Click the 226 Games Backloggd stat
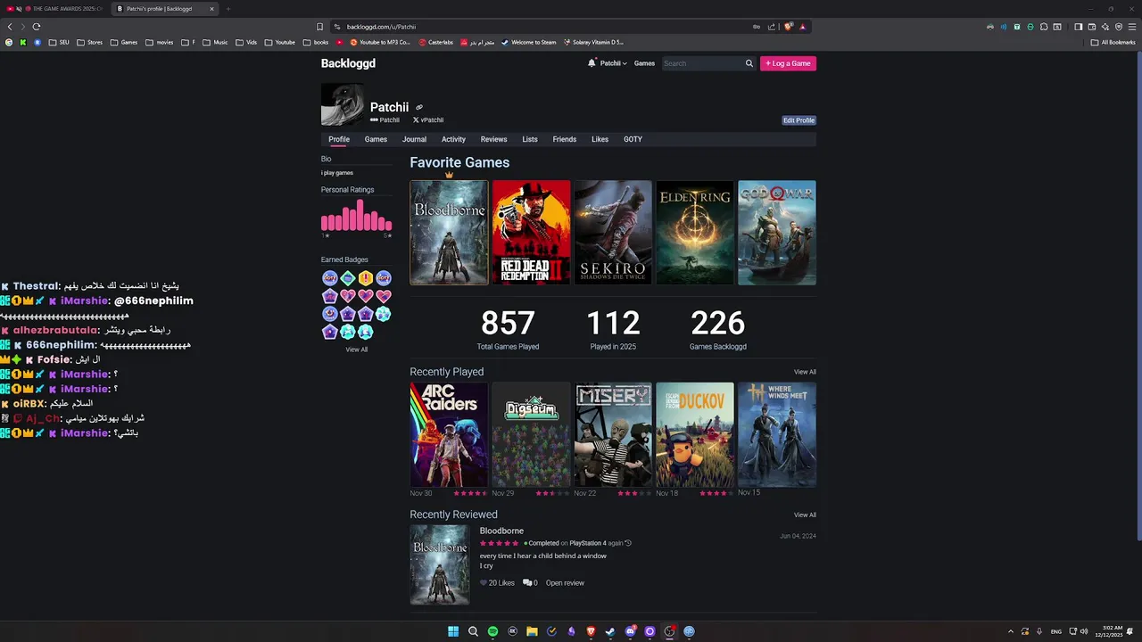This screenshot has width=1142, height=642. tap(718, 329)
